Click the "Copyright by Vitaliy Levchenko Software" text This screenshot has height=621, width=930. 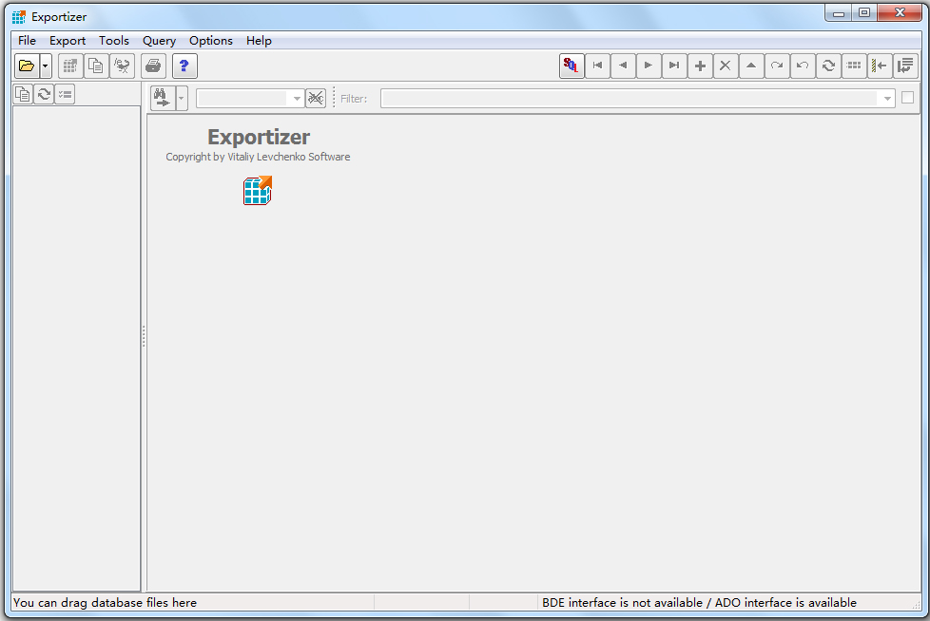coord(258,157)
